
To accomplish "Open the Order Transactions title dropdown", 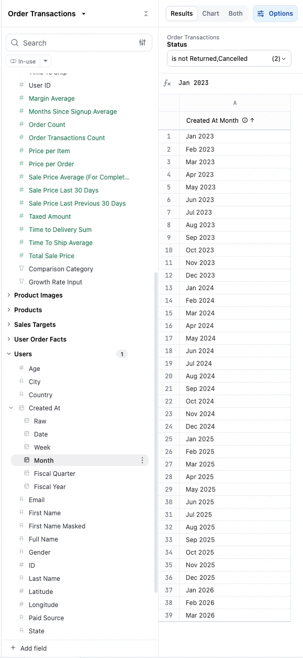I will click(x=83, y=14).
